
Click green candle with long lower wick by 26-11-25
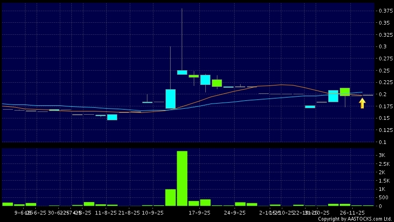point(344,91)
